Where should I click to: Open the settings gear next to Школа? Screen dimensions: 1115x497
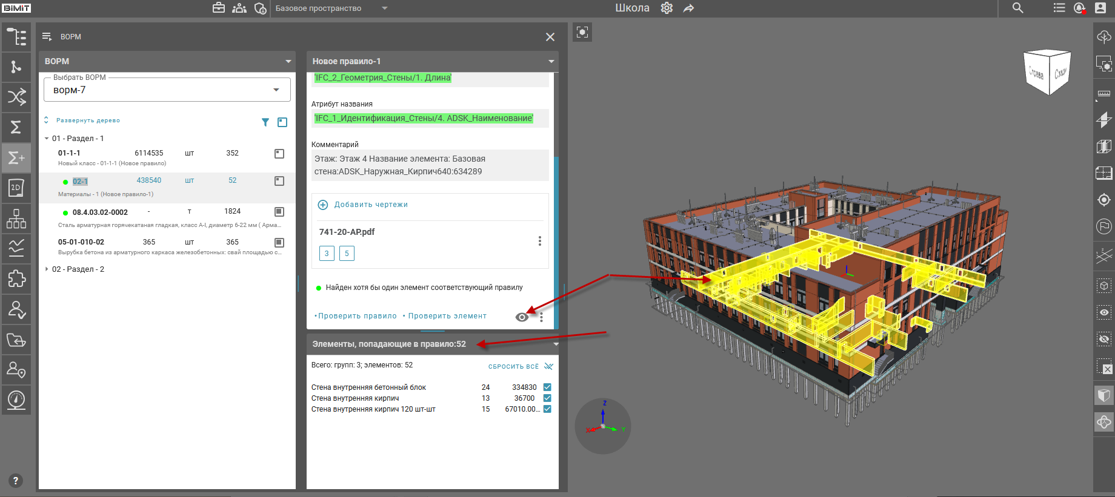click(x=667, y=8)
